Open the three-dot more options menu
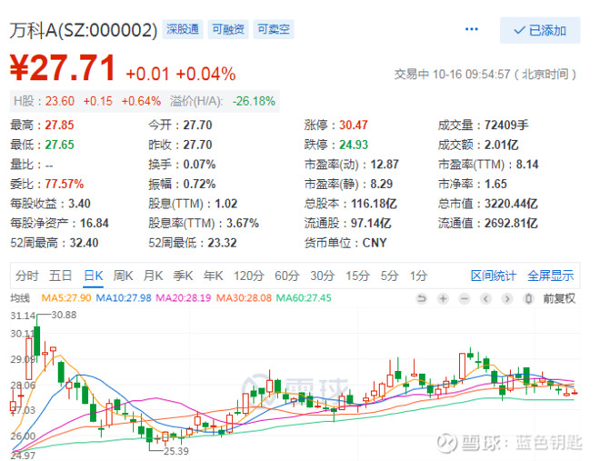 pyautogui.click(x=471, y=29)
